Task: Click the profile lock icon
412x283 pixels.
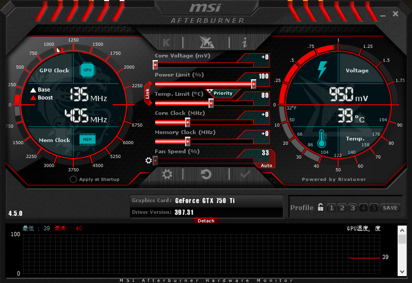Action: pyautogui.click(x=321, y=207)
